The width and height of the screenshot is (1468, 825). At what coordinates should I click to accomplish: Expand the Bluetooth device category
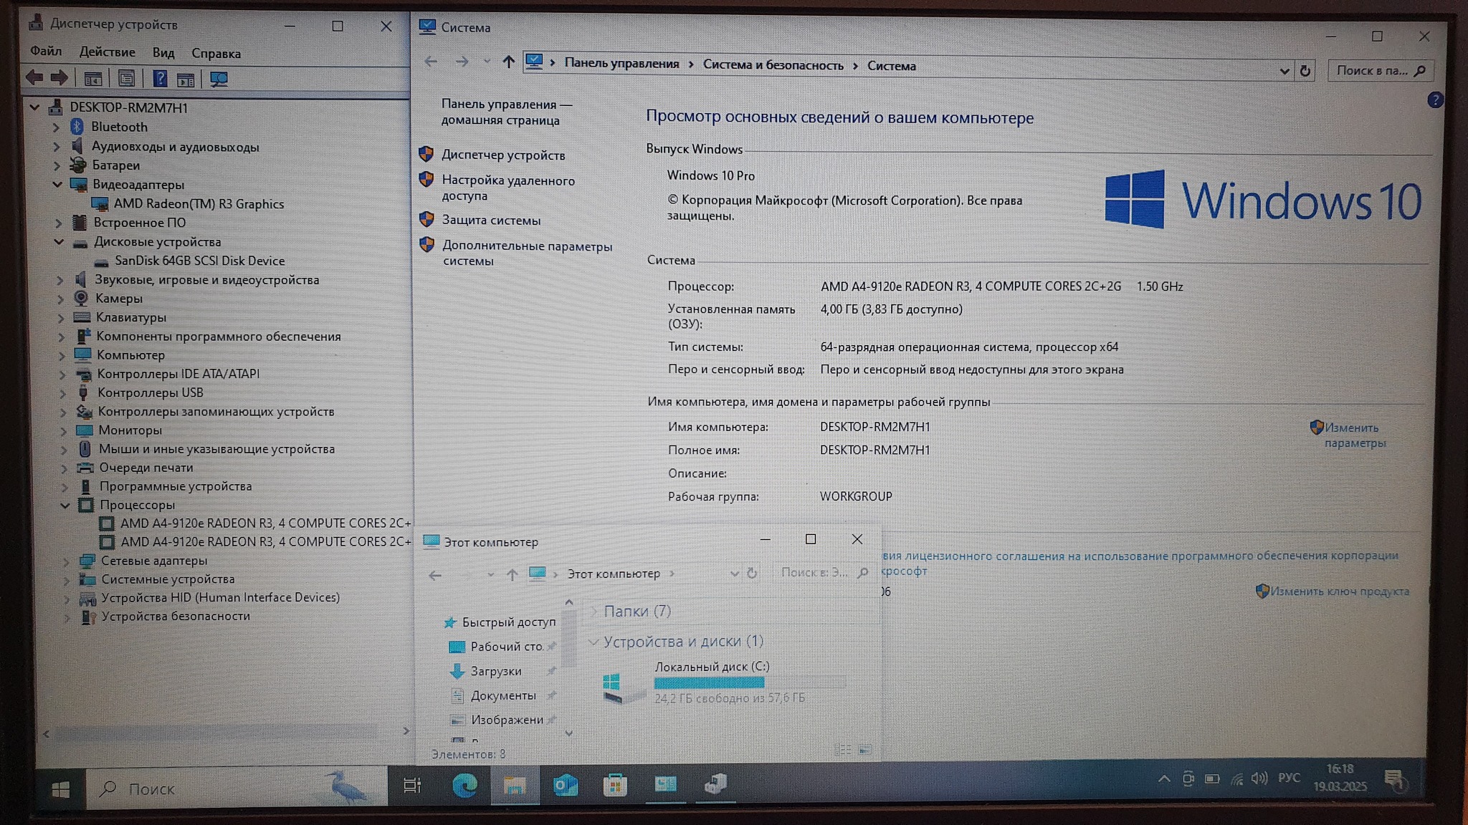point(57,127)
